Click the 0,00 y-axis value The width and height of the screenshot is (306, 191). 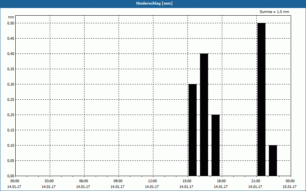(x=11, y=176)
